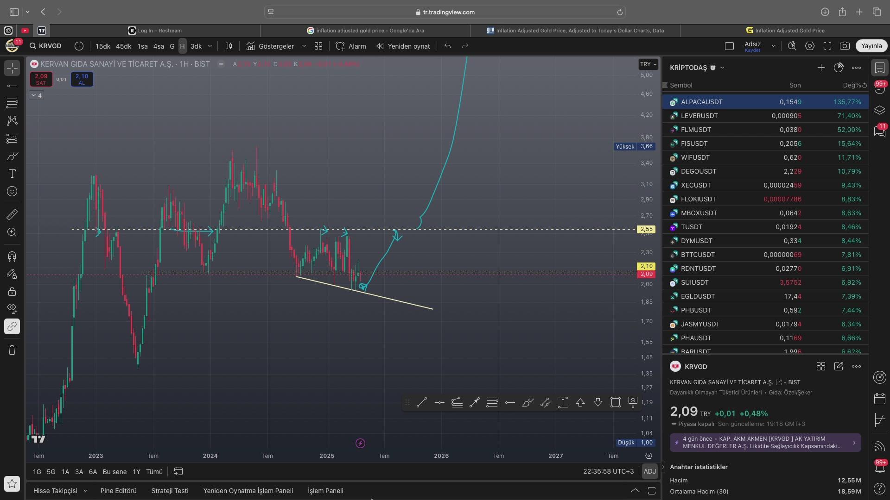Click the Safari address bar

pyautogui.click(x=445, y=12)
